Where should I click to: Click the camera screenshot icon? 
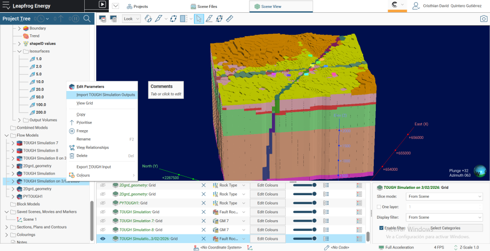point(484,19)
